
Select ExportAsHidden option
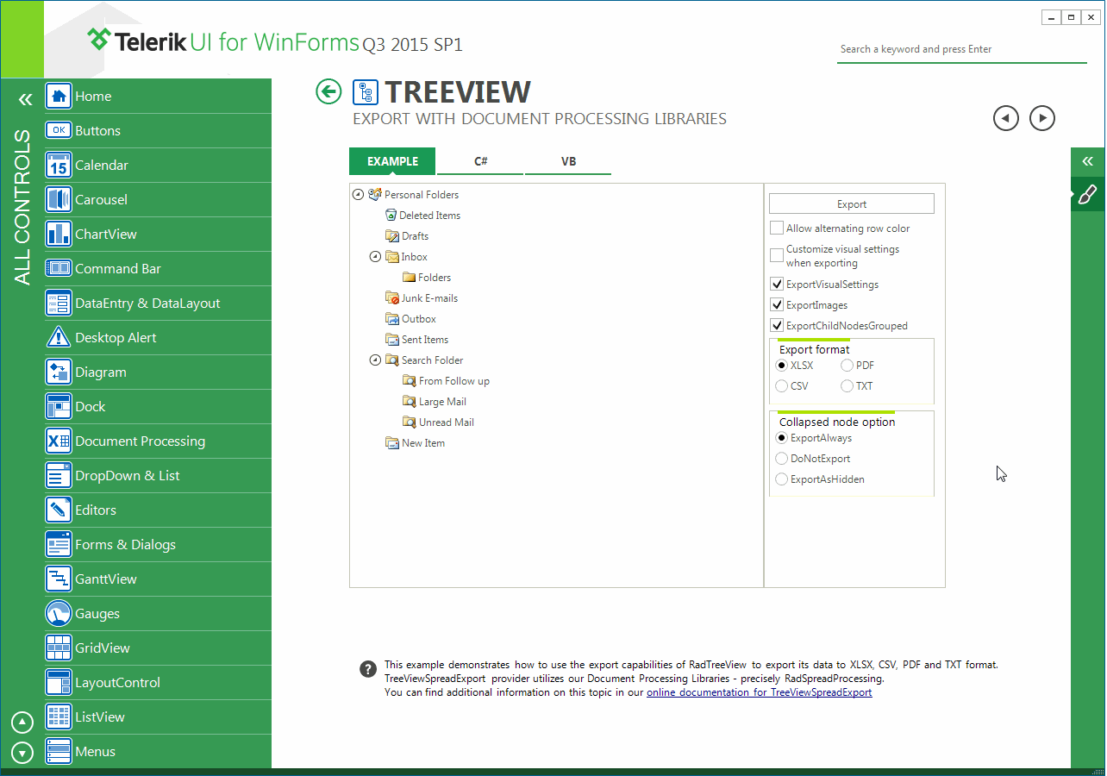point(782,479)
